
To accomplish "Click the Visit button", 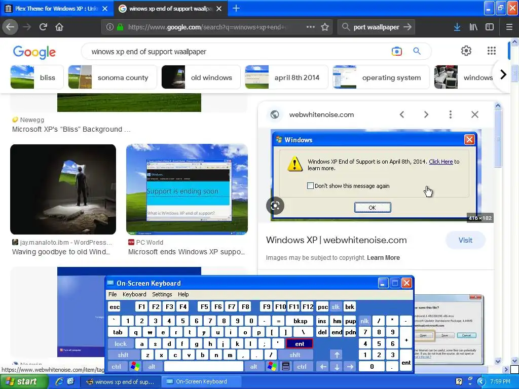I will [465, 241].
